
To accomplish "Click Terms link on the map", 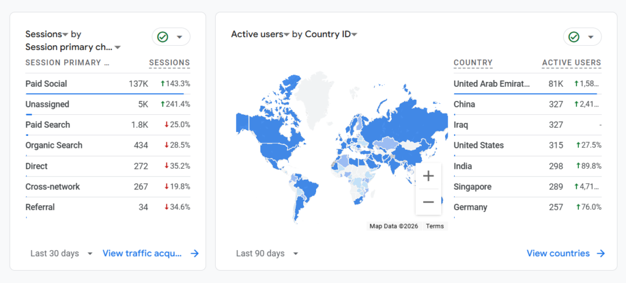I will [435, 226].
